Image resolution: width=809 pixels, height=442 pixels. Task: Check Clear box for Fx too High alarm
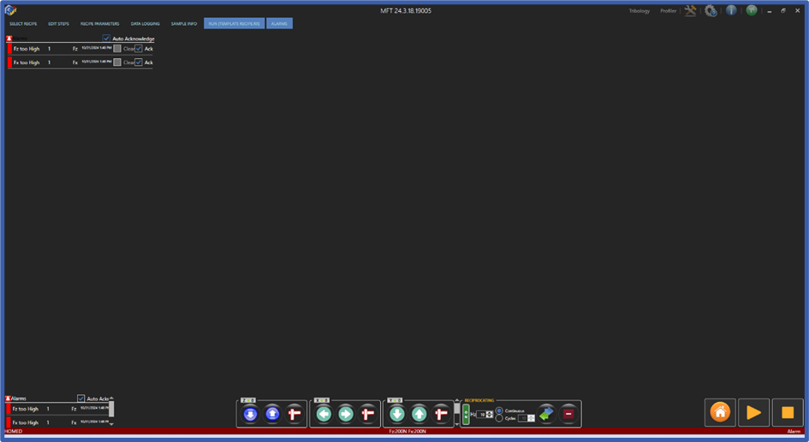pyautogui.click(x=117, y=62)
